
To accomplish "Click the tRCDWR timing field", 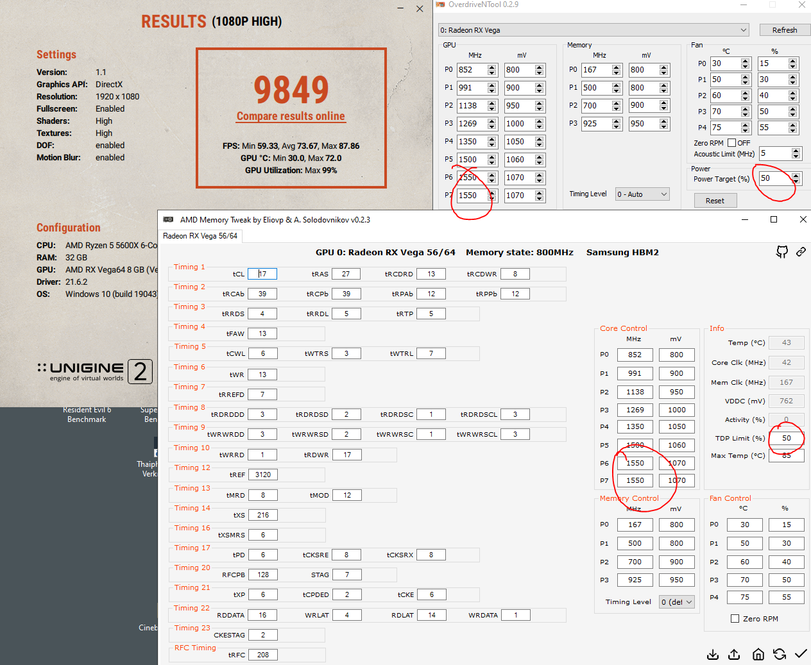I will pyautogui.click(x=515, y=274).
